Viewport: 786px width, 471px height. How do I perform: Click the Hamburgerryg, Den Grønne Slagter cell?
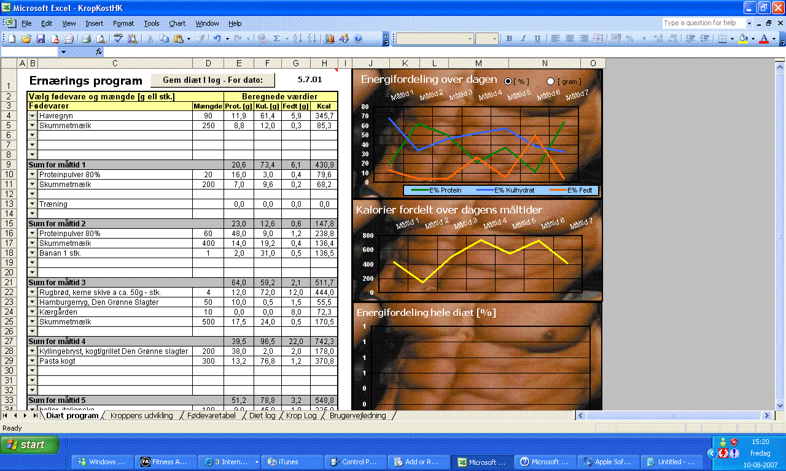(x=115, y=302)
